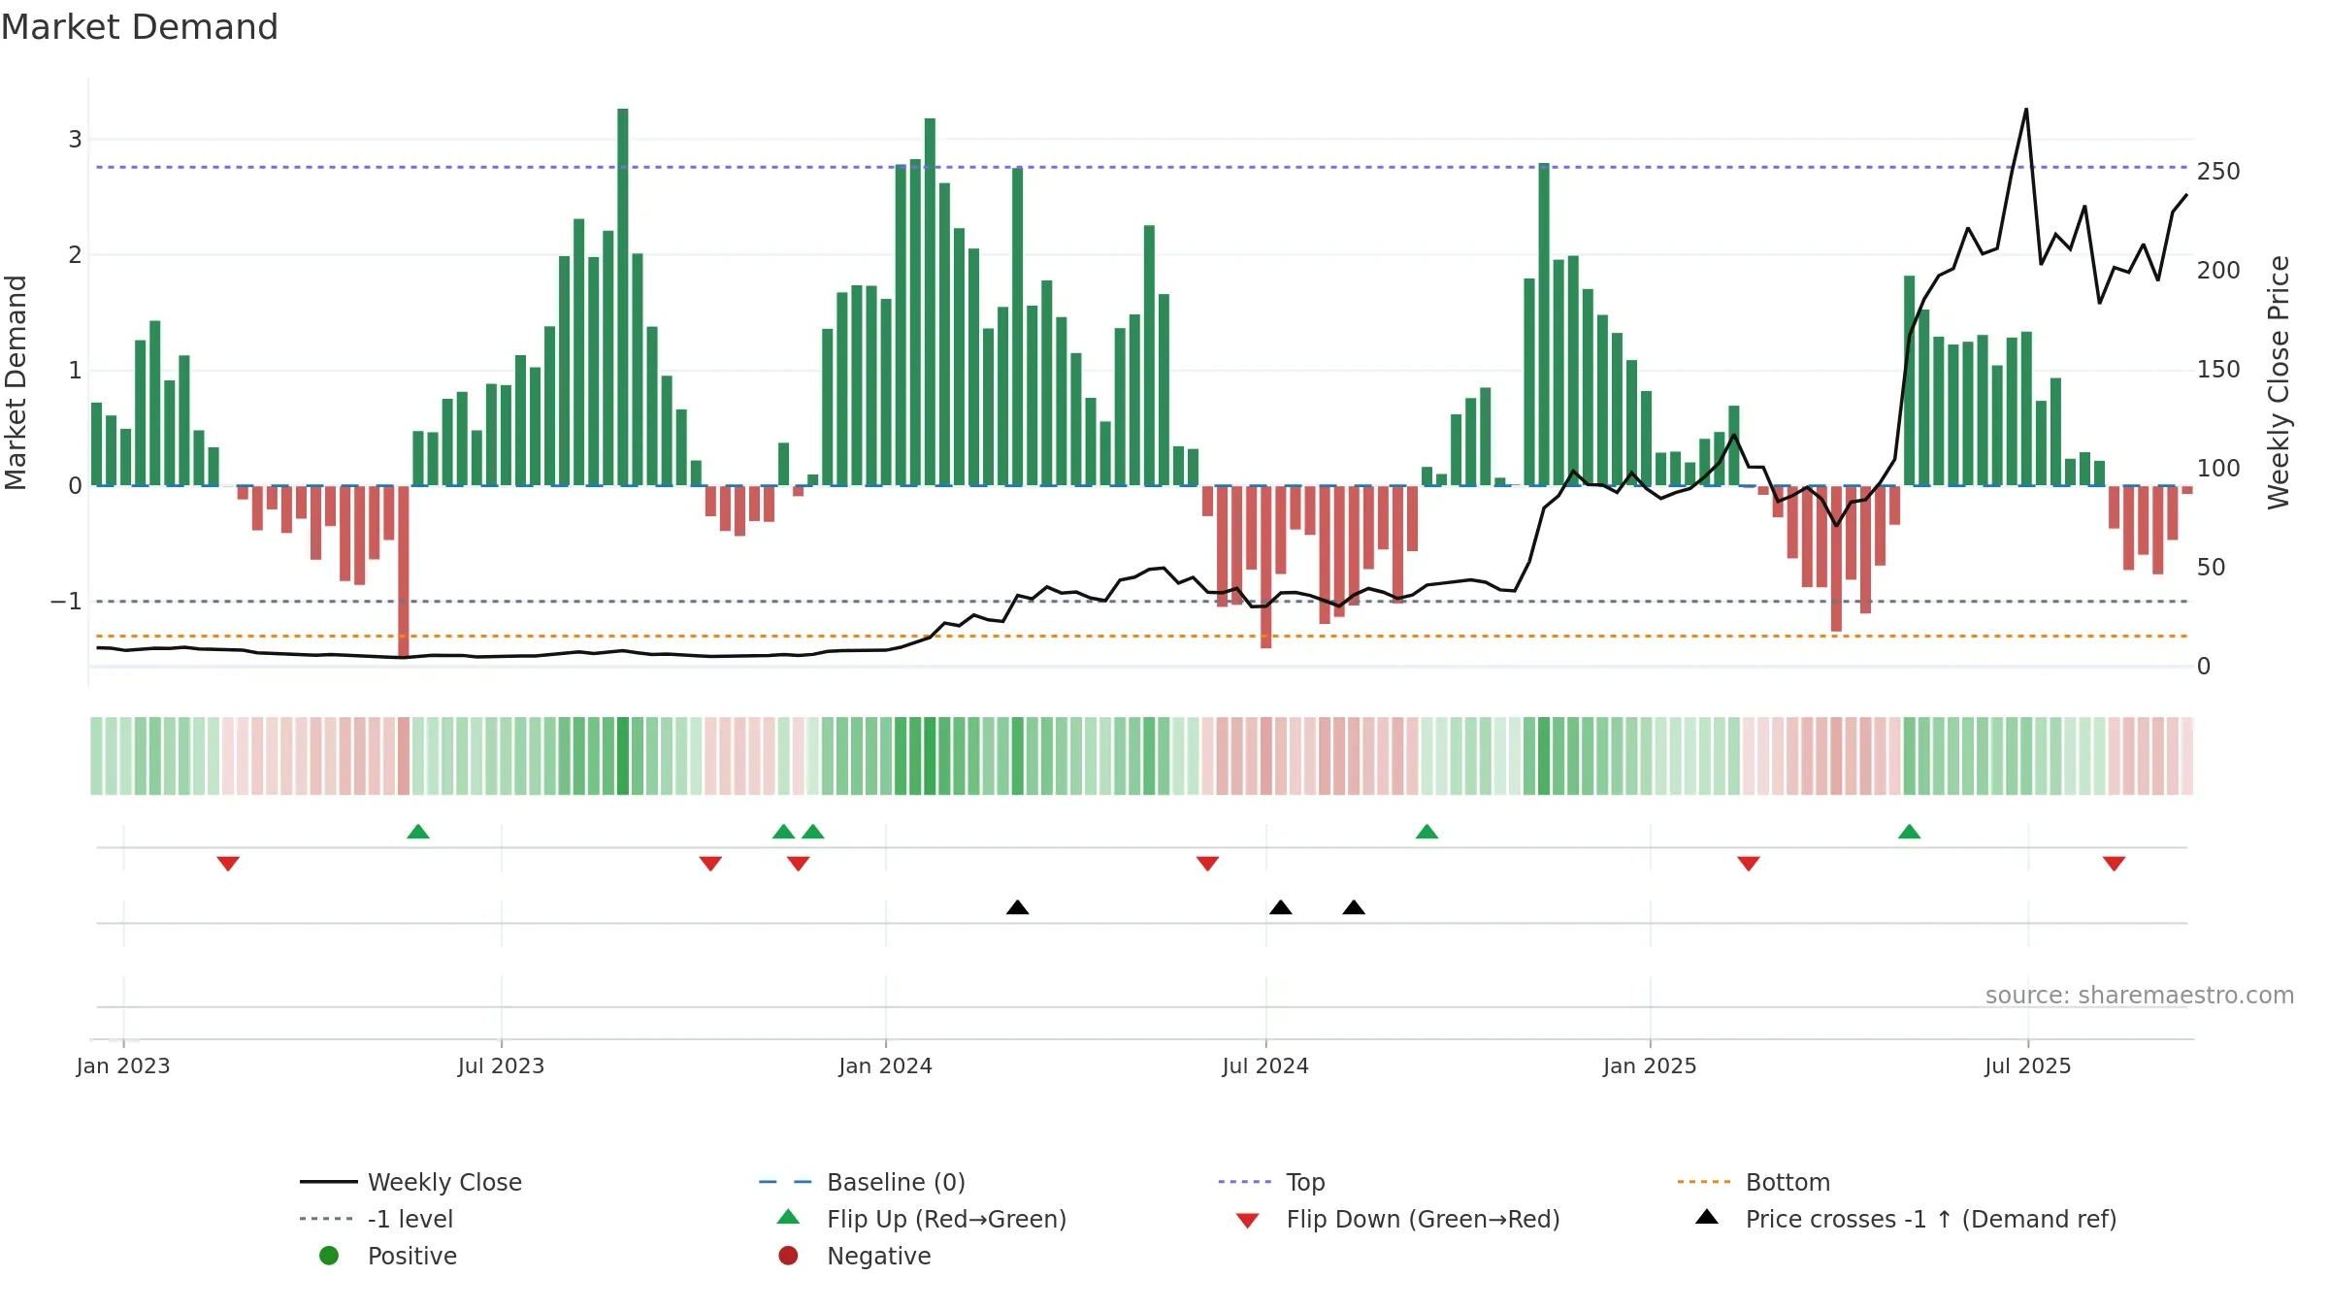Click the Market Demand chart title
Screen dimensions: 2329x1310
[140, 27]
